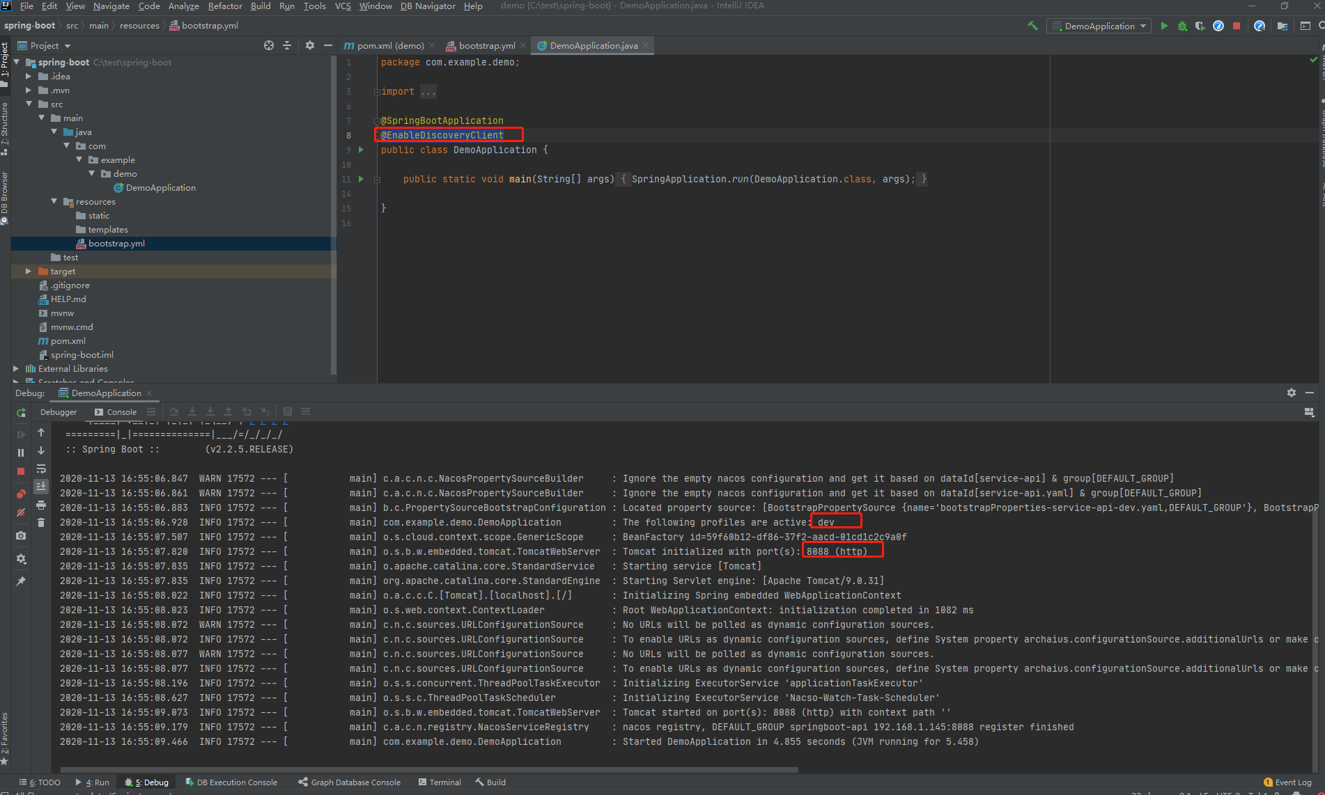Screen dimensions: 1325x795
Task: Run DemoApplication with the green play icon
Action: [1164, 26]
